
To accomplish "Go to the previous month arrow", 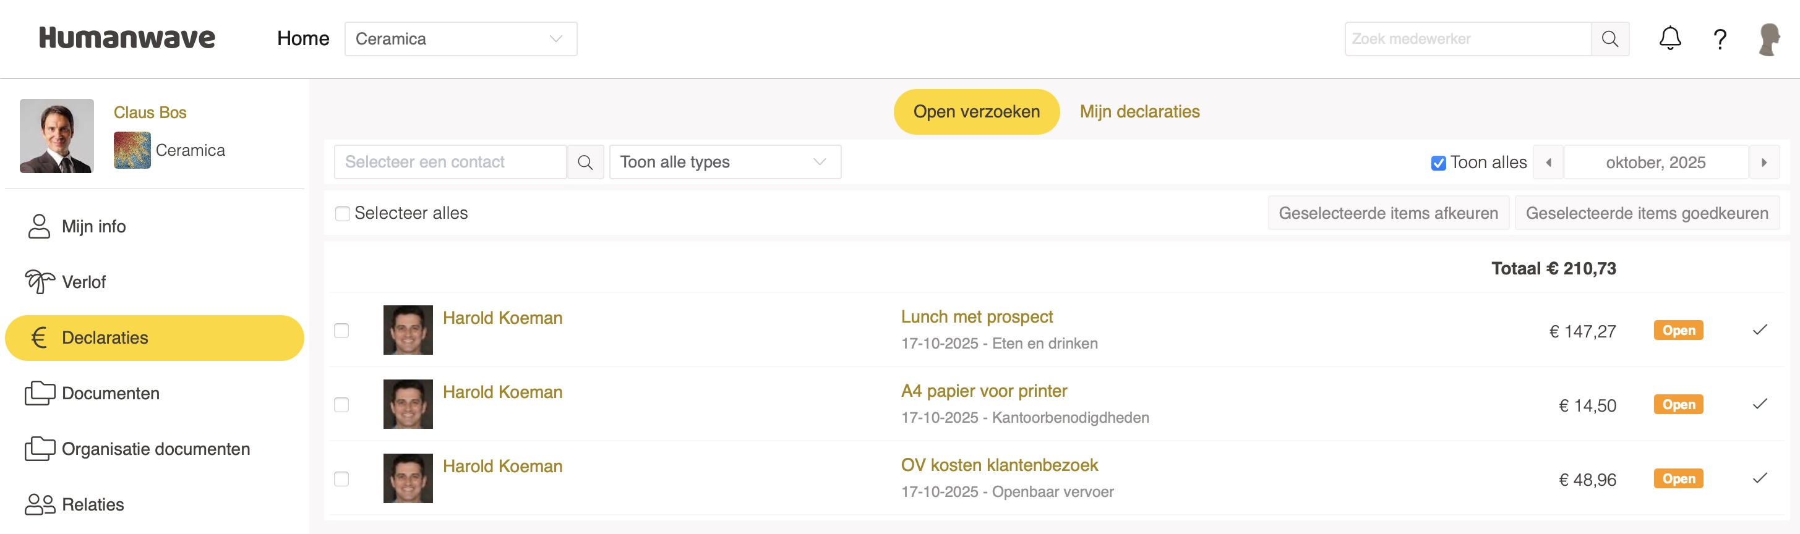I will (1548, 163).
